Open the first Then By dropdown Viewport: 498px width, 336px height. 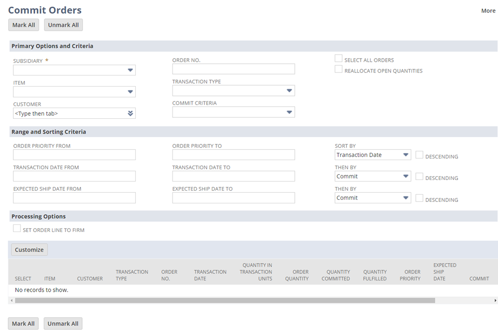[x=405, y=176]
